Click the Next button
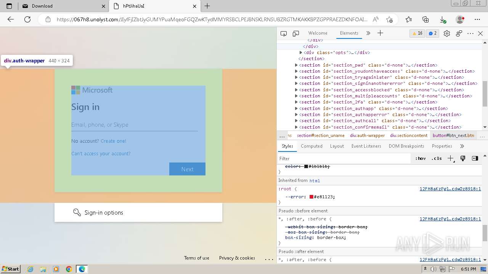 coord(187,169)
